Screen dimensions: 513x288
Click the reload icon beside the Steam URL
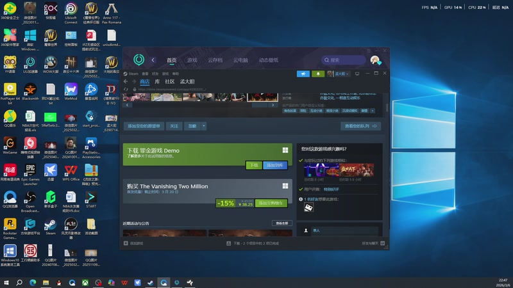click(126, 89)
